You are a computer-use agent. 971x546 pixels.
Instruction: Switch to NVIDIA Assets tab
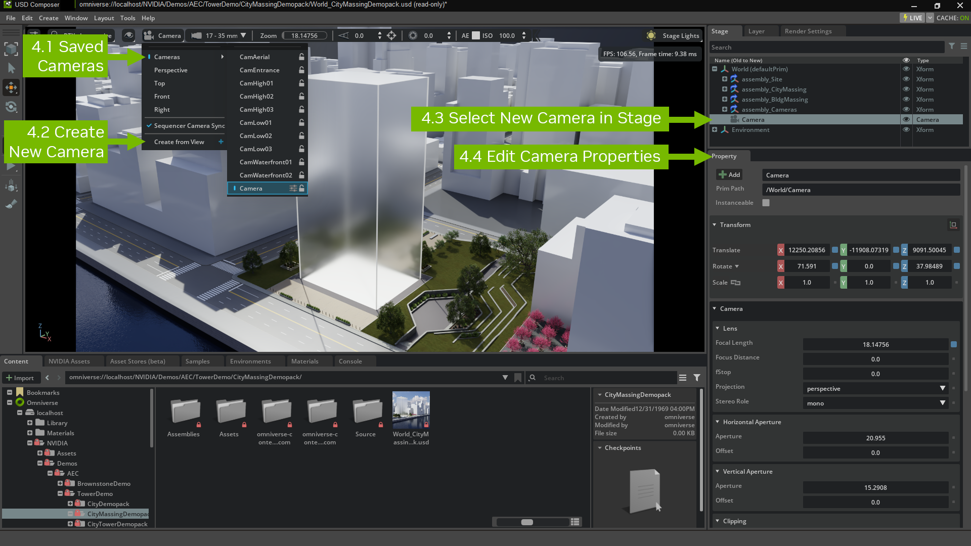pyautogui.click(x=69, y=361)
